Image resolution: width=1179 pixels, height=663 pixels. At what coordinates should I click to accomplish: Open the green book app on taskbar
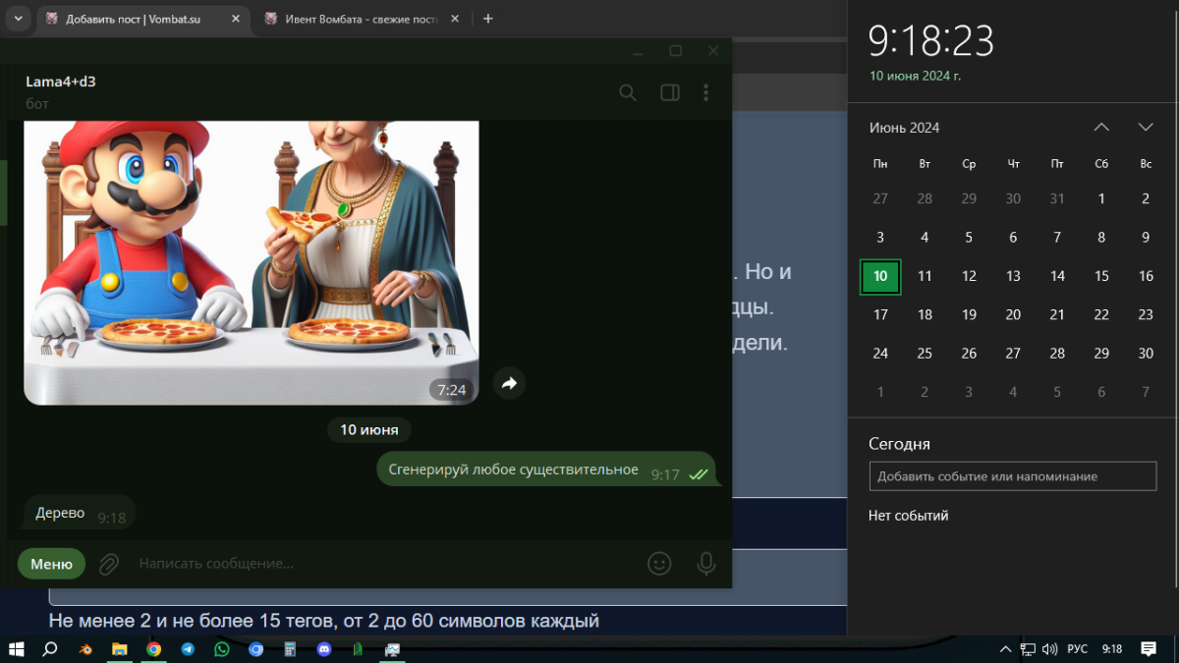(359, 649)
